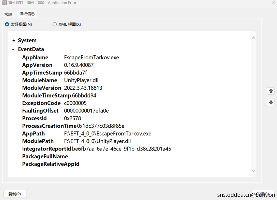Select the 友好视图(N) radio button
The height and width of the screenshot is (200, 277).
coord(7,24)
